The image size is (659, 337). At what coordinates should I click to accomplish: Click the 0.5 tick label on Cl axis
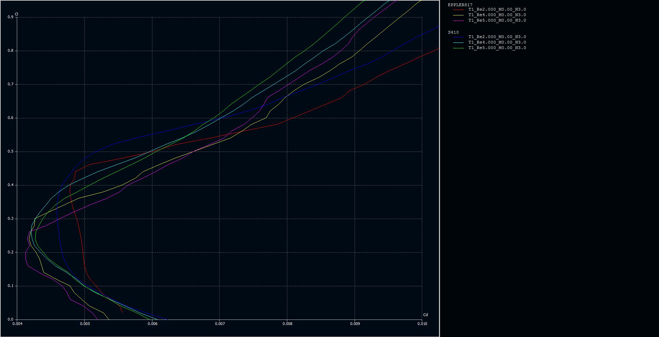[x=10, y=152]
